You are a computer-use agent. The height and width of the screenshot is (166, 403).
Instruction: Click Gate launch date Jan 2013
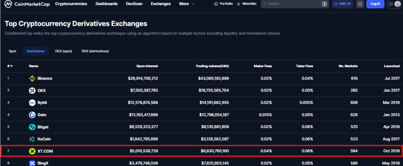click(x=391, y=115)
